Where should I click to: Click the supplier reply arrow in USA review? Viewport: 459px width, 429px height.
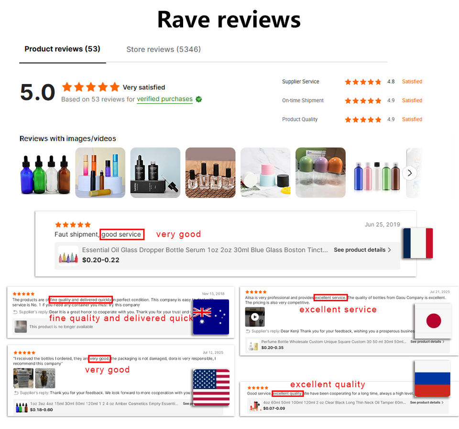16,393
